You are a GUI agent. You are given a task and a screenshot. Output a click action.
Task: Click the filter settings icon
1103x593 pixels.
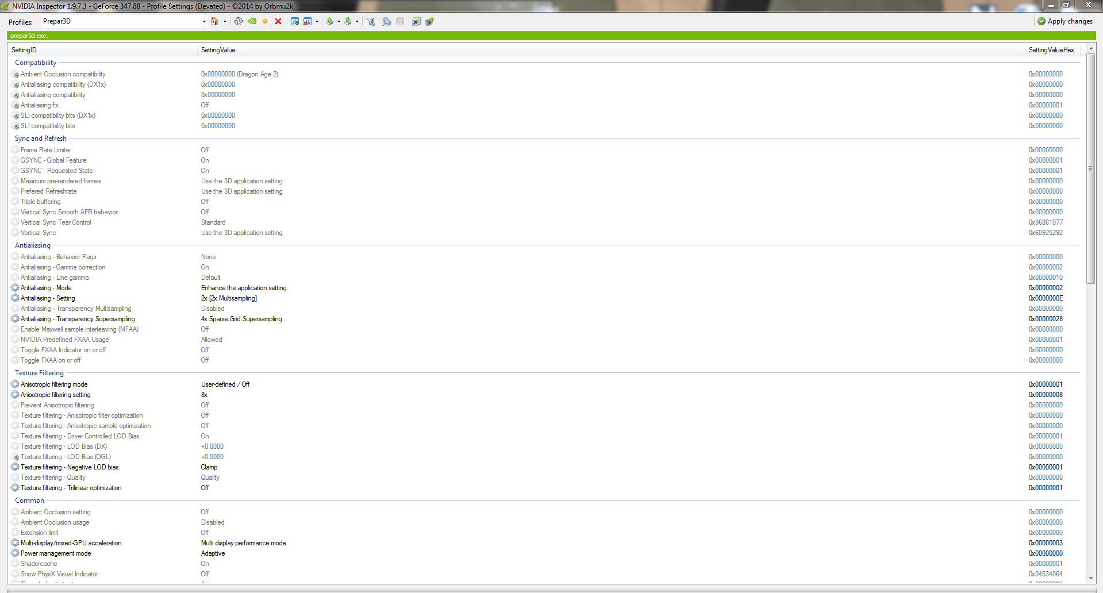[371, 21]
